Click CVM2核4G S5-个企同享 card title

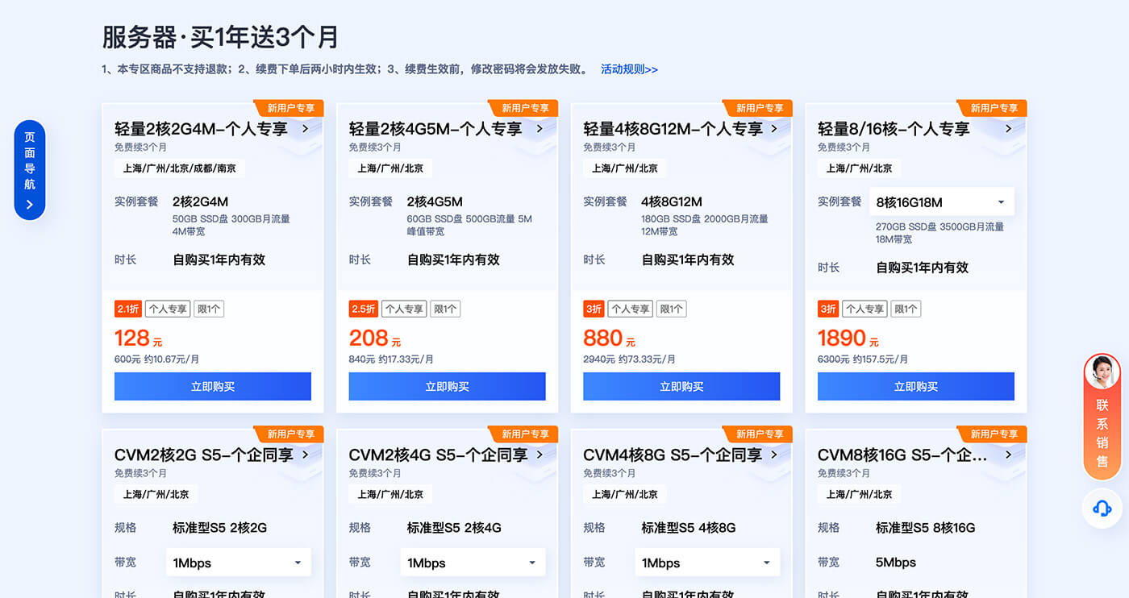point(439,455)
